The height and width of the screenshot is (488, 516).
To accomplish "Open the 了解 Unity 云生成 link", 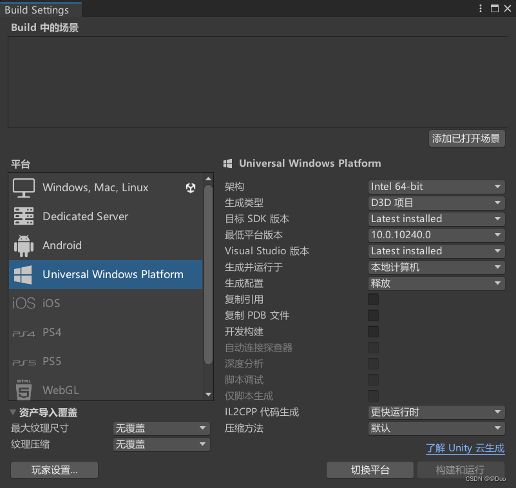I will (x=465, y=448).
